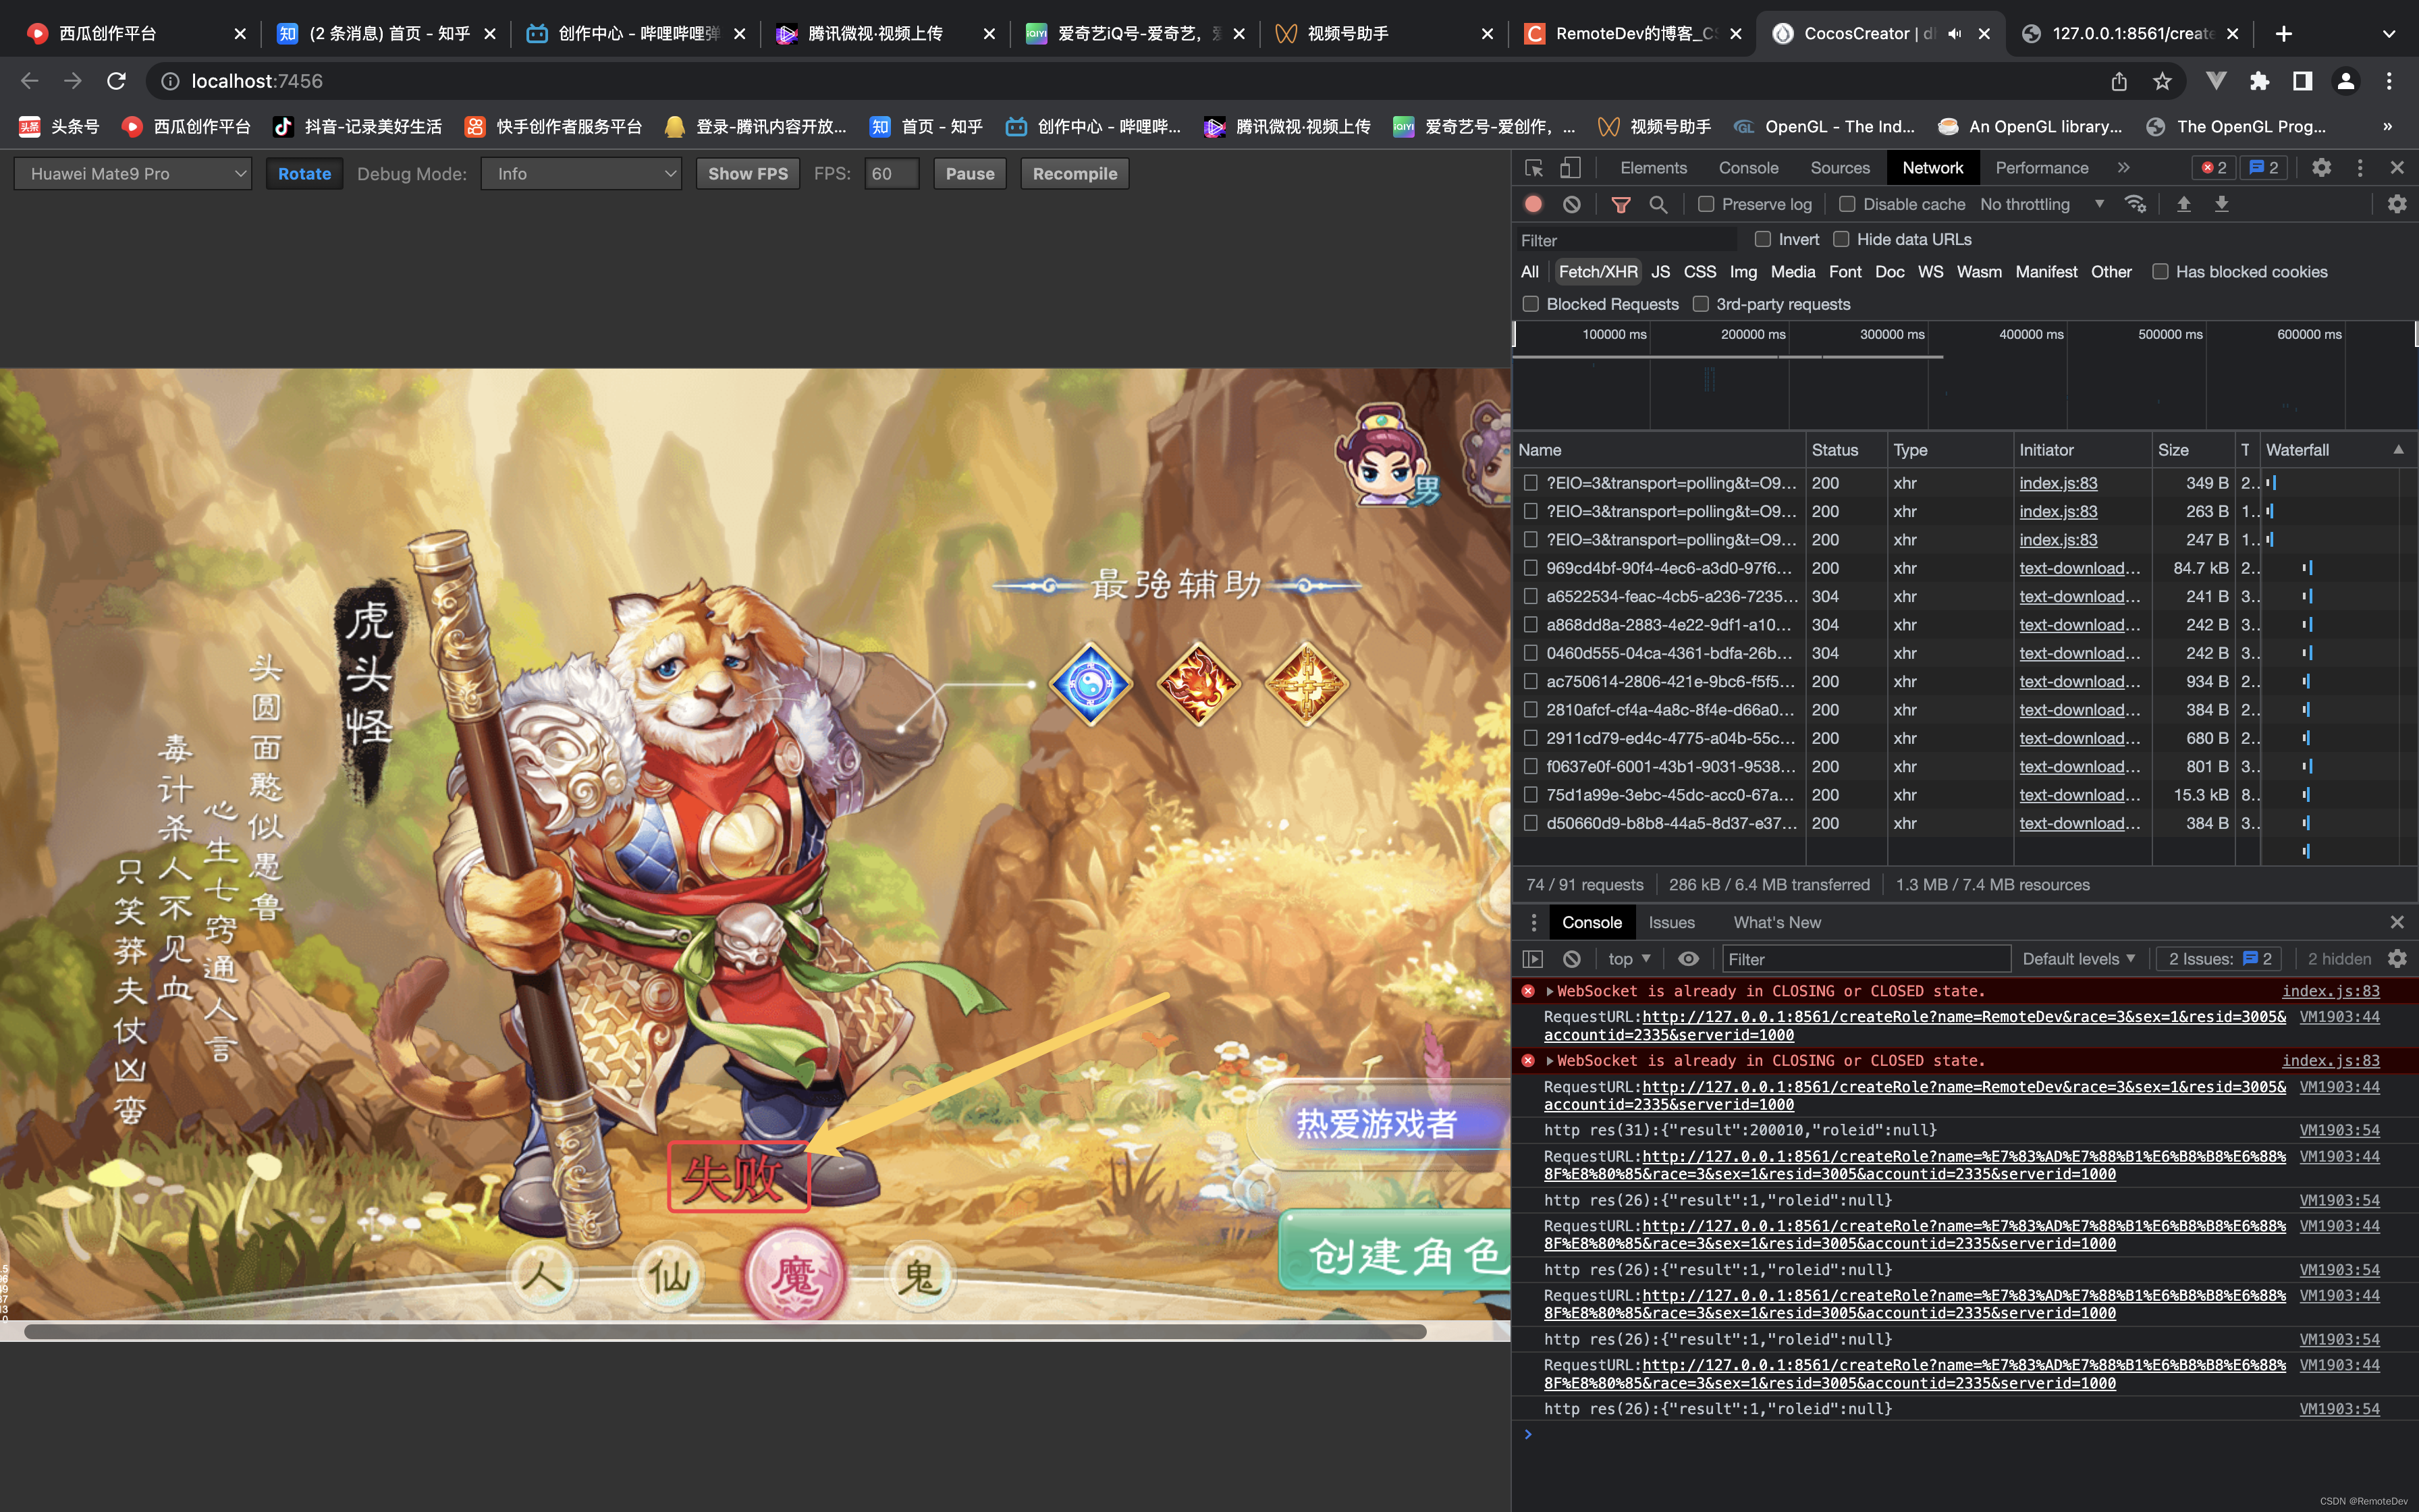
Task: Switch to the Performance tab
Action: tap(2041, 168)
